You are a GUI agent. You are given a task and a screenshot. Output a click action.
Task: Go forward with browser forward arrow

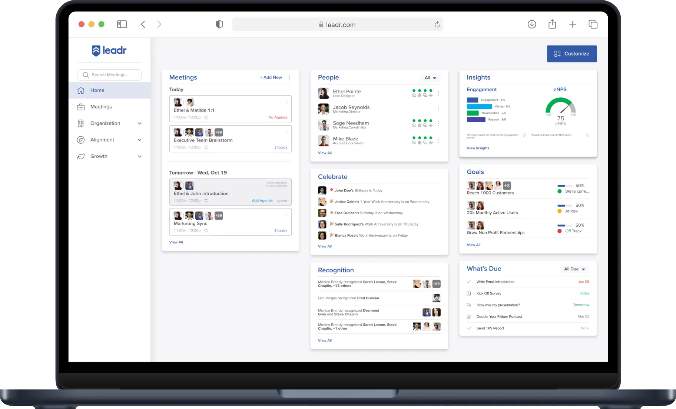pyautogui.click(x=159, y=24)
